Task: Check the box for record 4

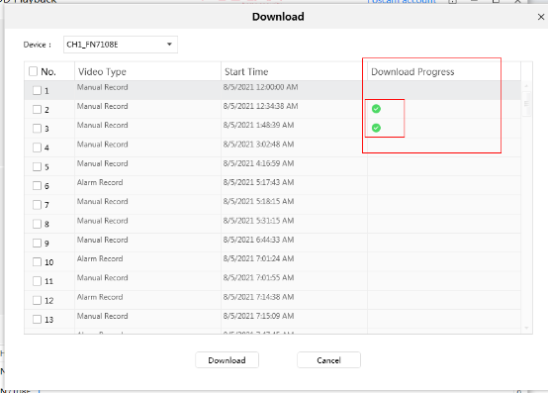Action: (x=37, y=148)
